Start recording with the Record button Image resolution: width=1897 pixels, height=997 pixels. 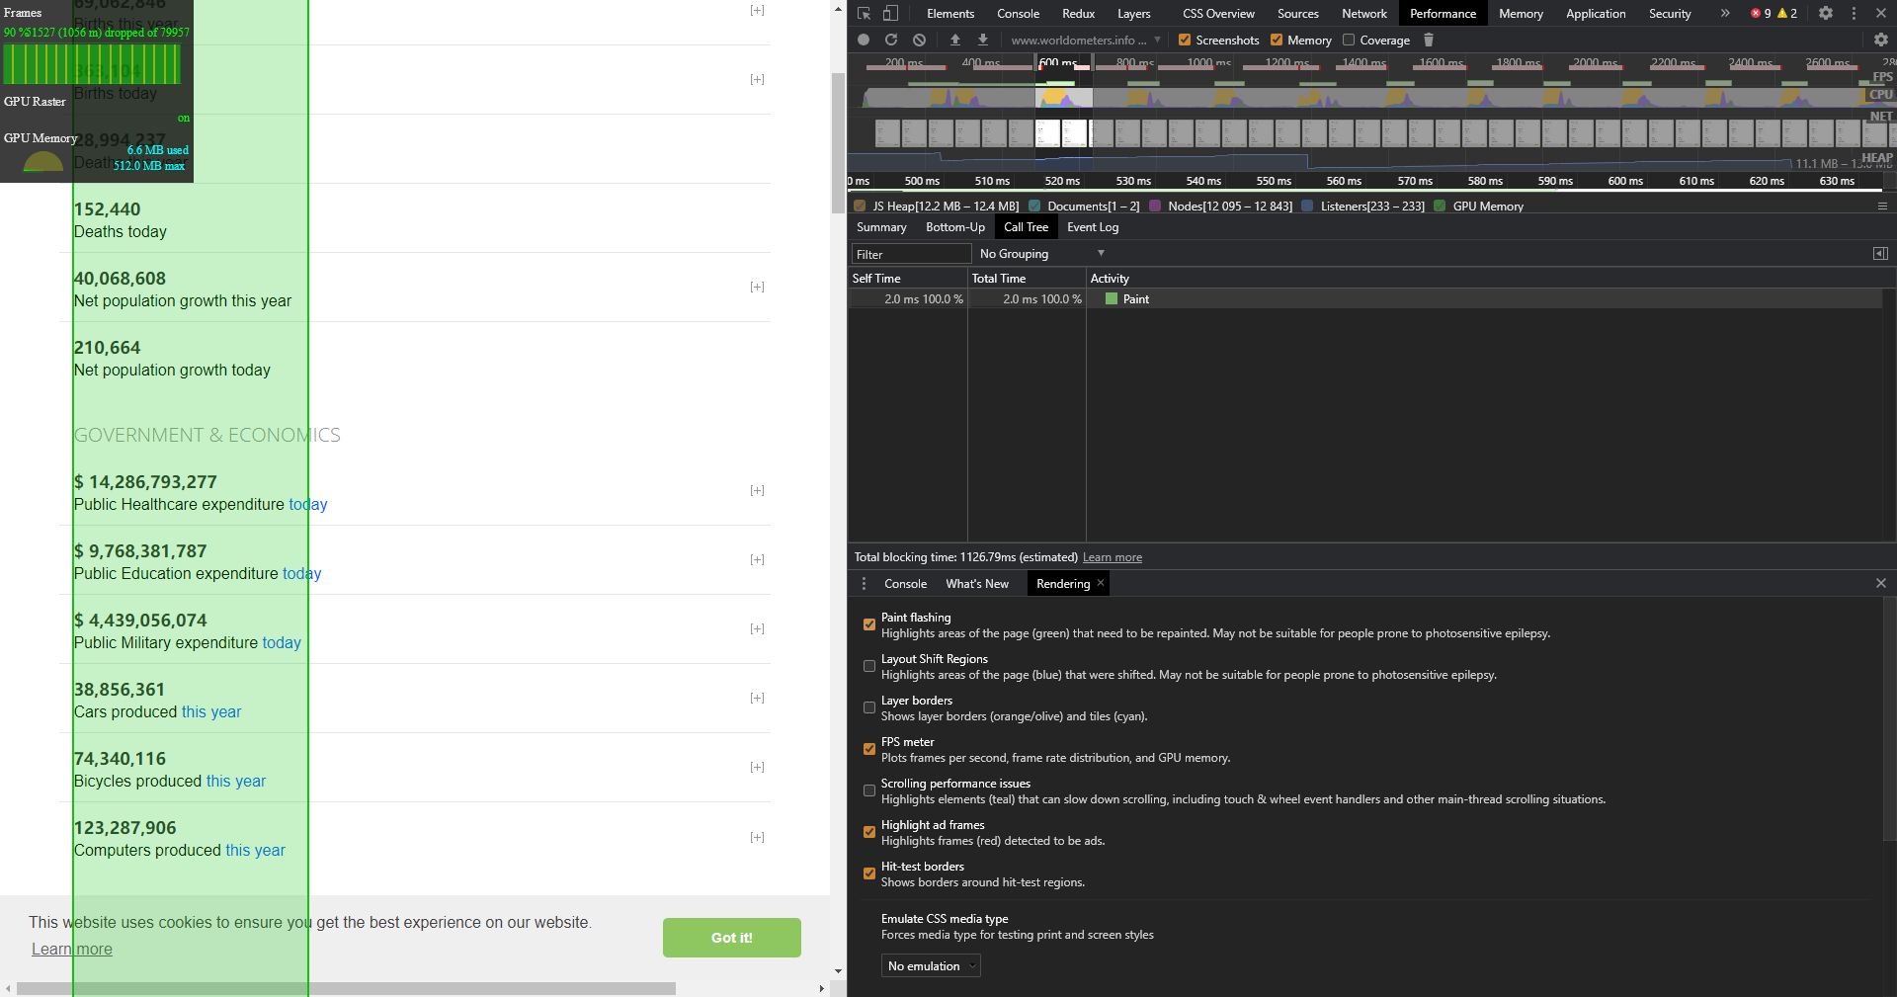tap(864, 41)
